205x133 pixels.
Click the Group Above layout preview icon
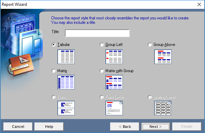coord(163,56)
